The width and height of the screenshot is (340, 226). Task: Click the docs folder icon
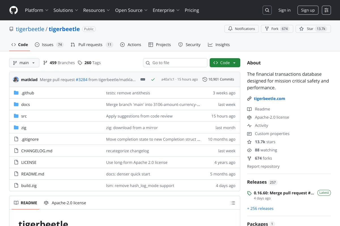(x=16, y=104)
